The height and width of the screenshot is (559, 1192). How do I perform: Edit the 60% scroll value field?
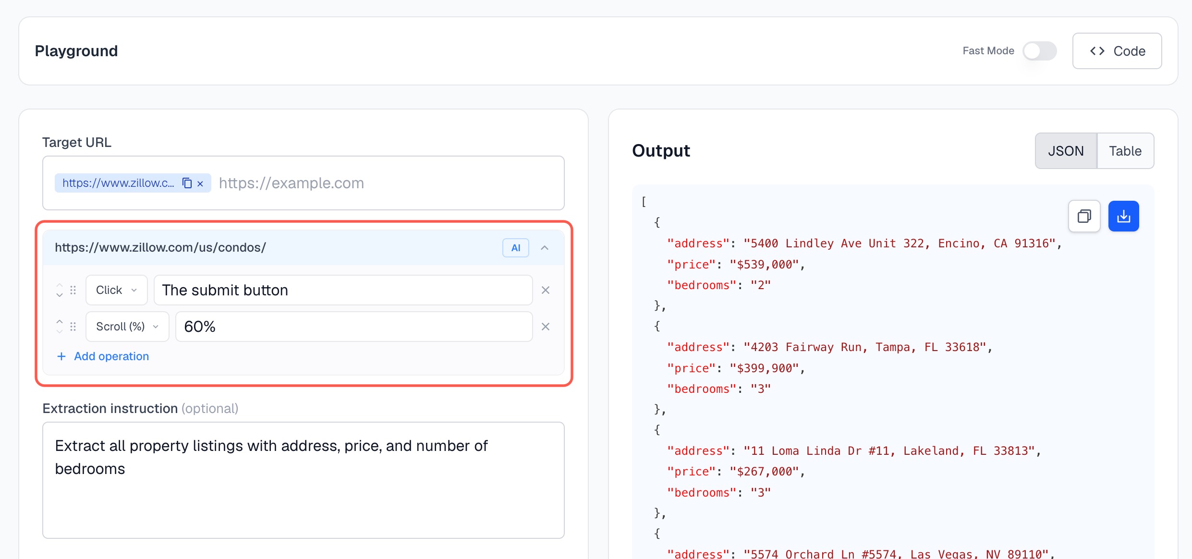click(354, 327)
